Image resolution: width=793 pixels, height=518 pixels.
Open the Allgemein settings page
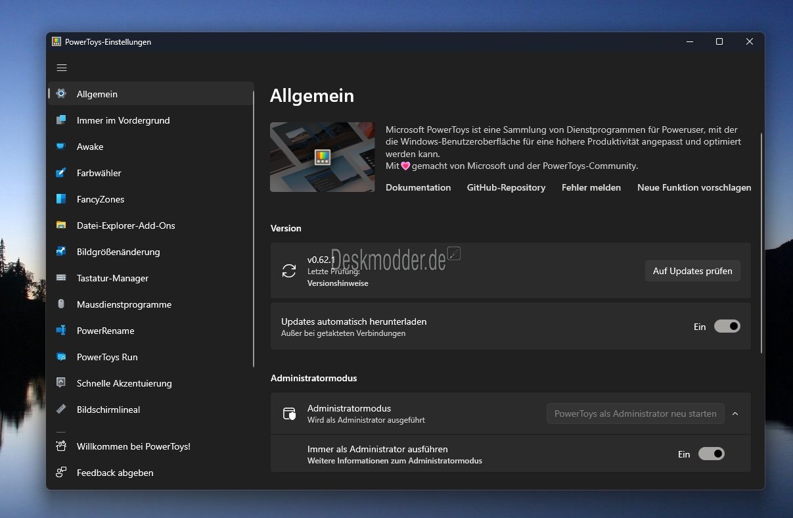(151, 94)
